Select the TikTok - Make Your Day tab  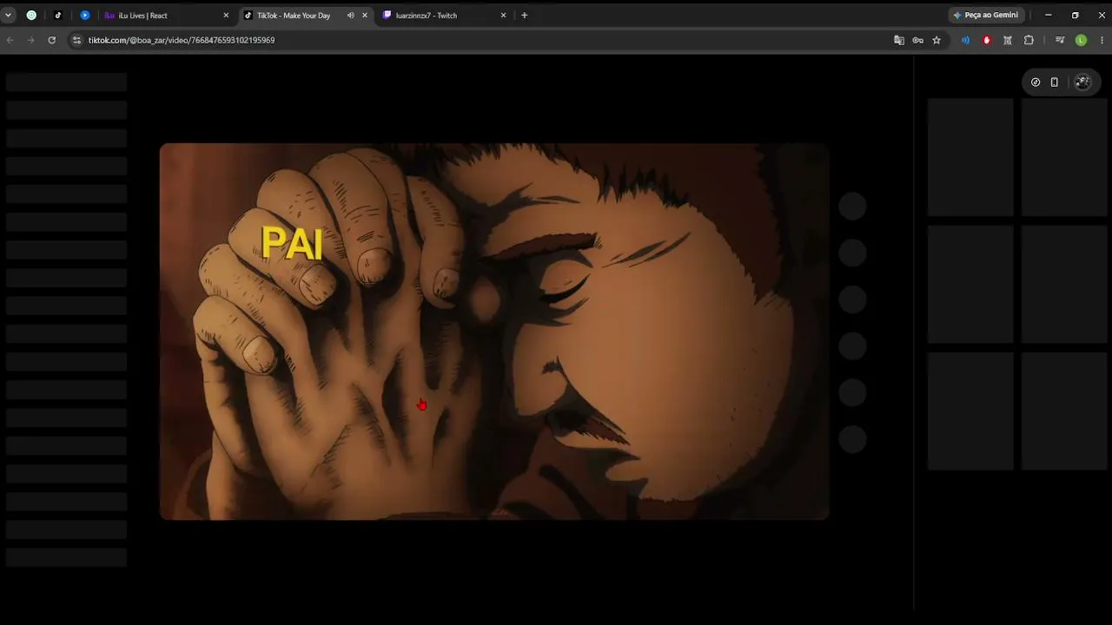tap(304, 15)
